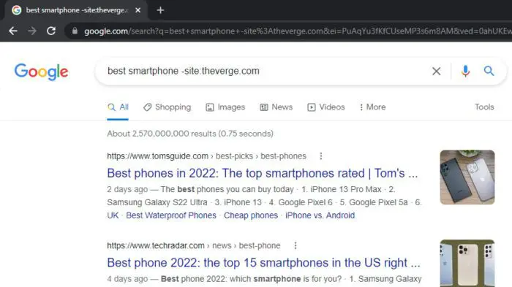Expand the More search options
The image size is (512, 287).
(x=372, y=107)
